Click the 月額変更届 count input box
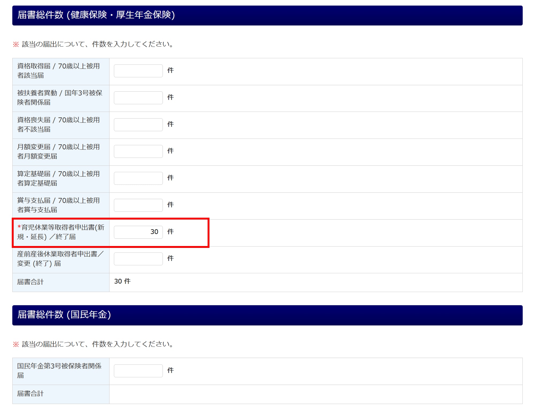 tap(138, 151)
